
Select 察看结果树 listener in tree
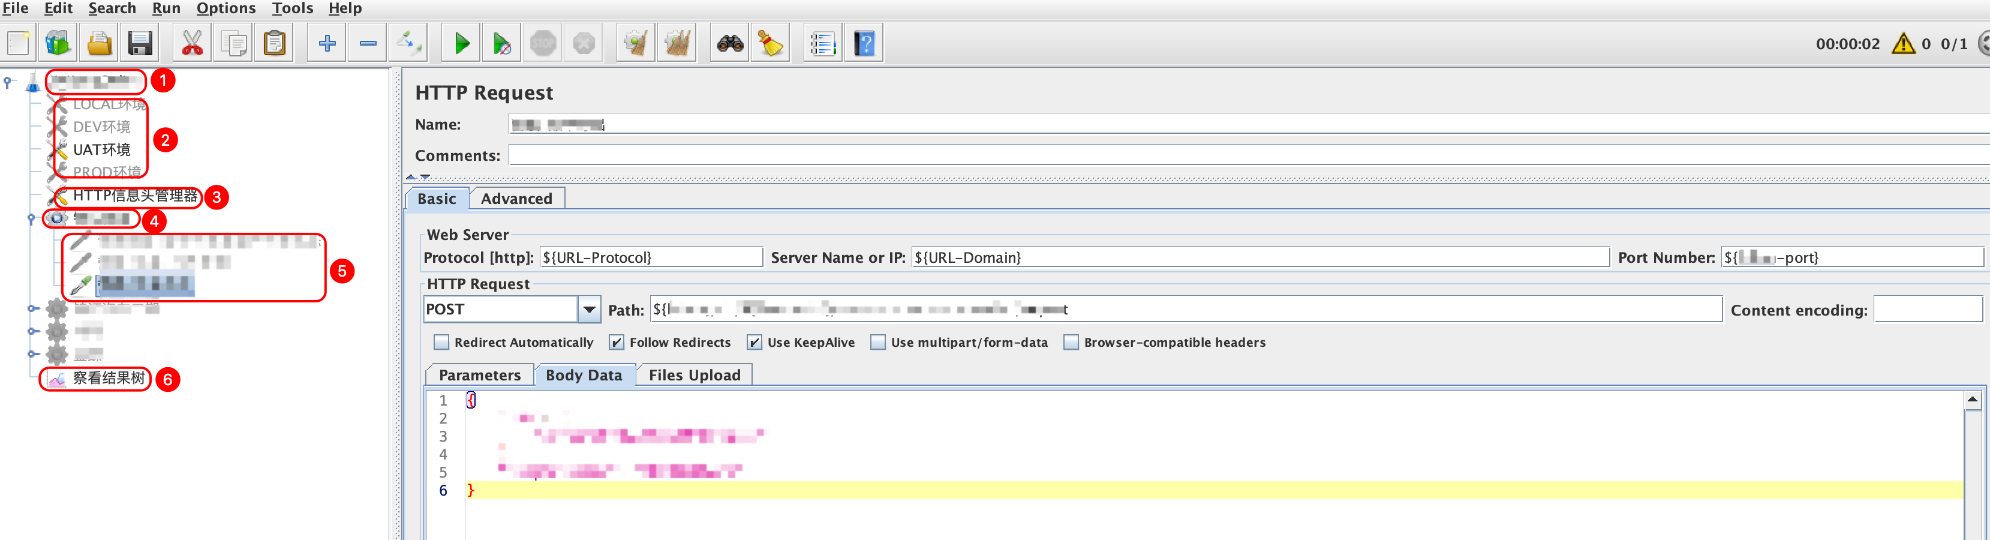(x=108, y=378)
